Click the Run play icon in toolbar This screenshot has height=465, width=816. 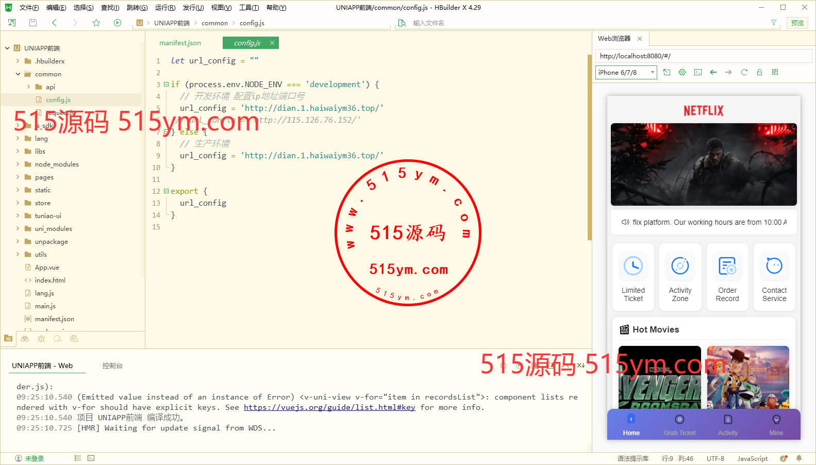coord(118,23)
